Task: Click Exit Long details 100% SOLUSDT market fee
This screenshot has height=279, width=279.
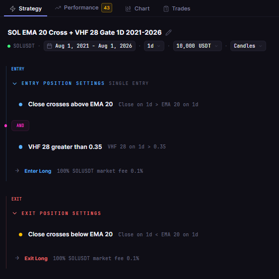Action: 96,258
